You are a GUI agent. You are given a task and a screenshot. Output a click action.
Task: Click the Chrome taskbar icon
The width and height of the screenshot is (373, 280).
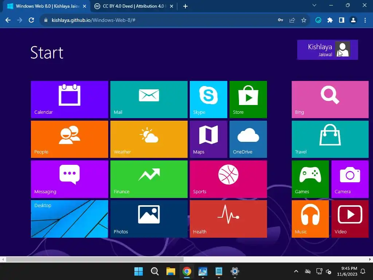coord(187,271)
